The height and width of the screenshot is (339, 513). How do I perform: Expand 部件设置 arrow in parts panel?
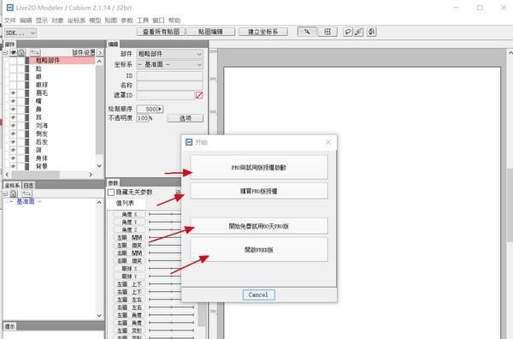pos(100,52)
